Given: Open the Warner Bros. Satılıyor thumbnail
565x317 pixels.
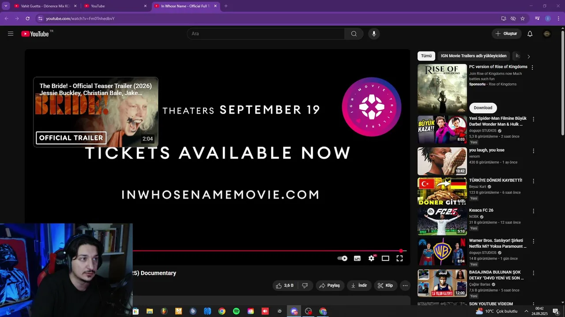Looking at the screenshot, I should [x=442, y=251].
